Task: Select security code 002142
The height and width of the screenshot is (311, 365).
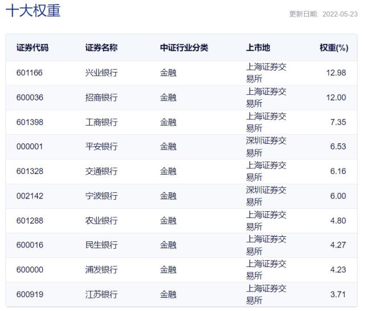Action: click(30, 196)
